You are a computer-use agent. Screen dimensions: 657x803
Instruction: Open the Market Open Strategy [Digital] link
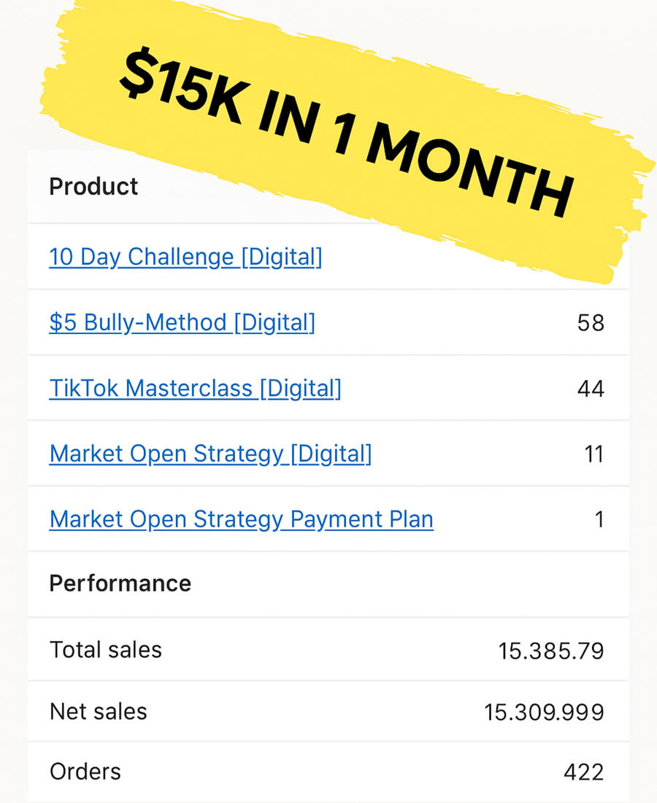point(211,454)
